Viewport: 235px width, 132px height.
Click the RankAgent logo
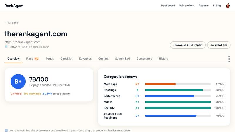[x=14, y=6]
